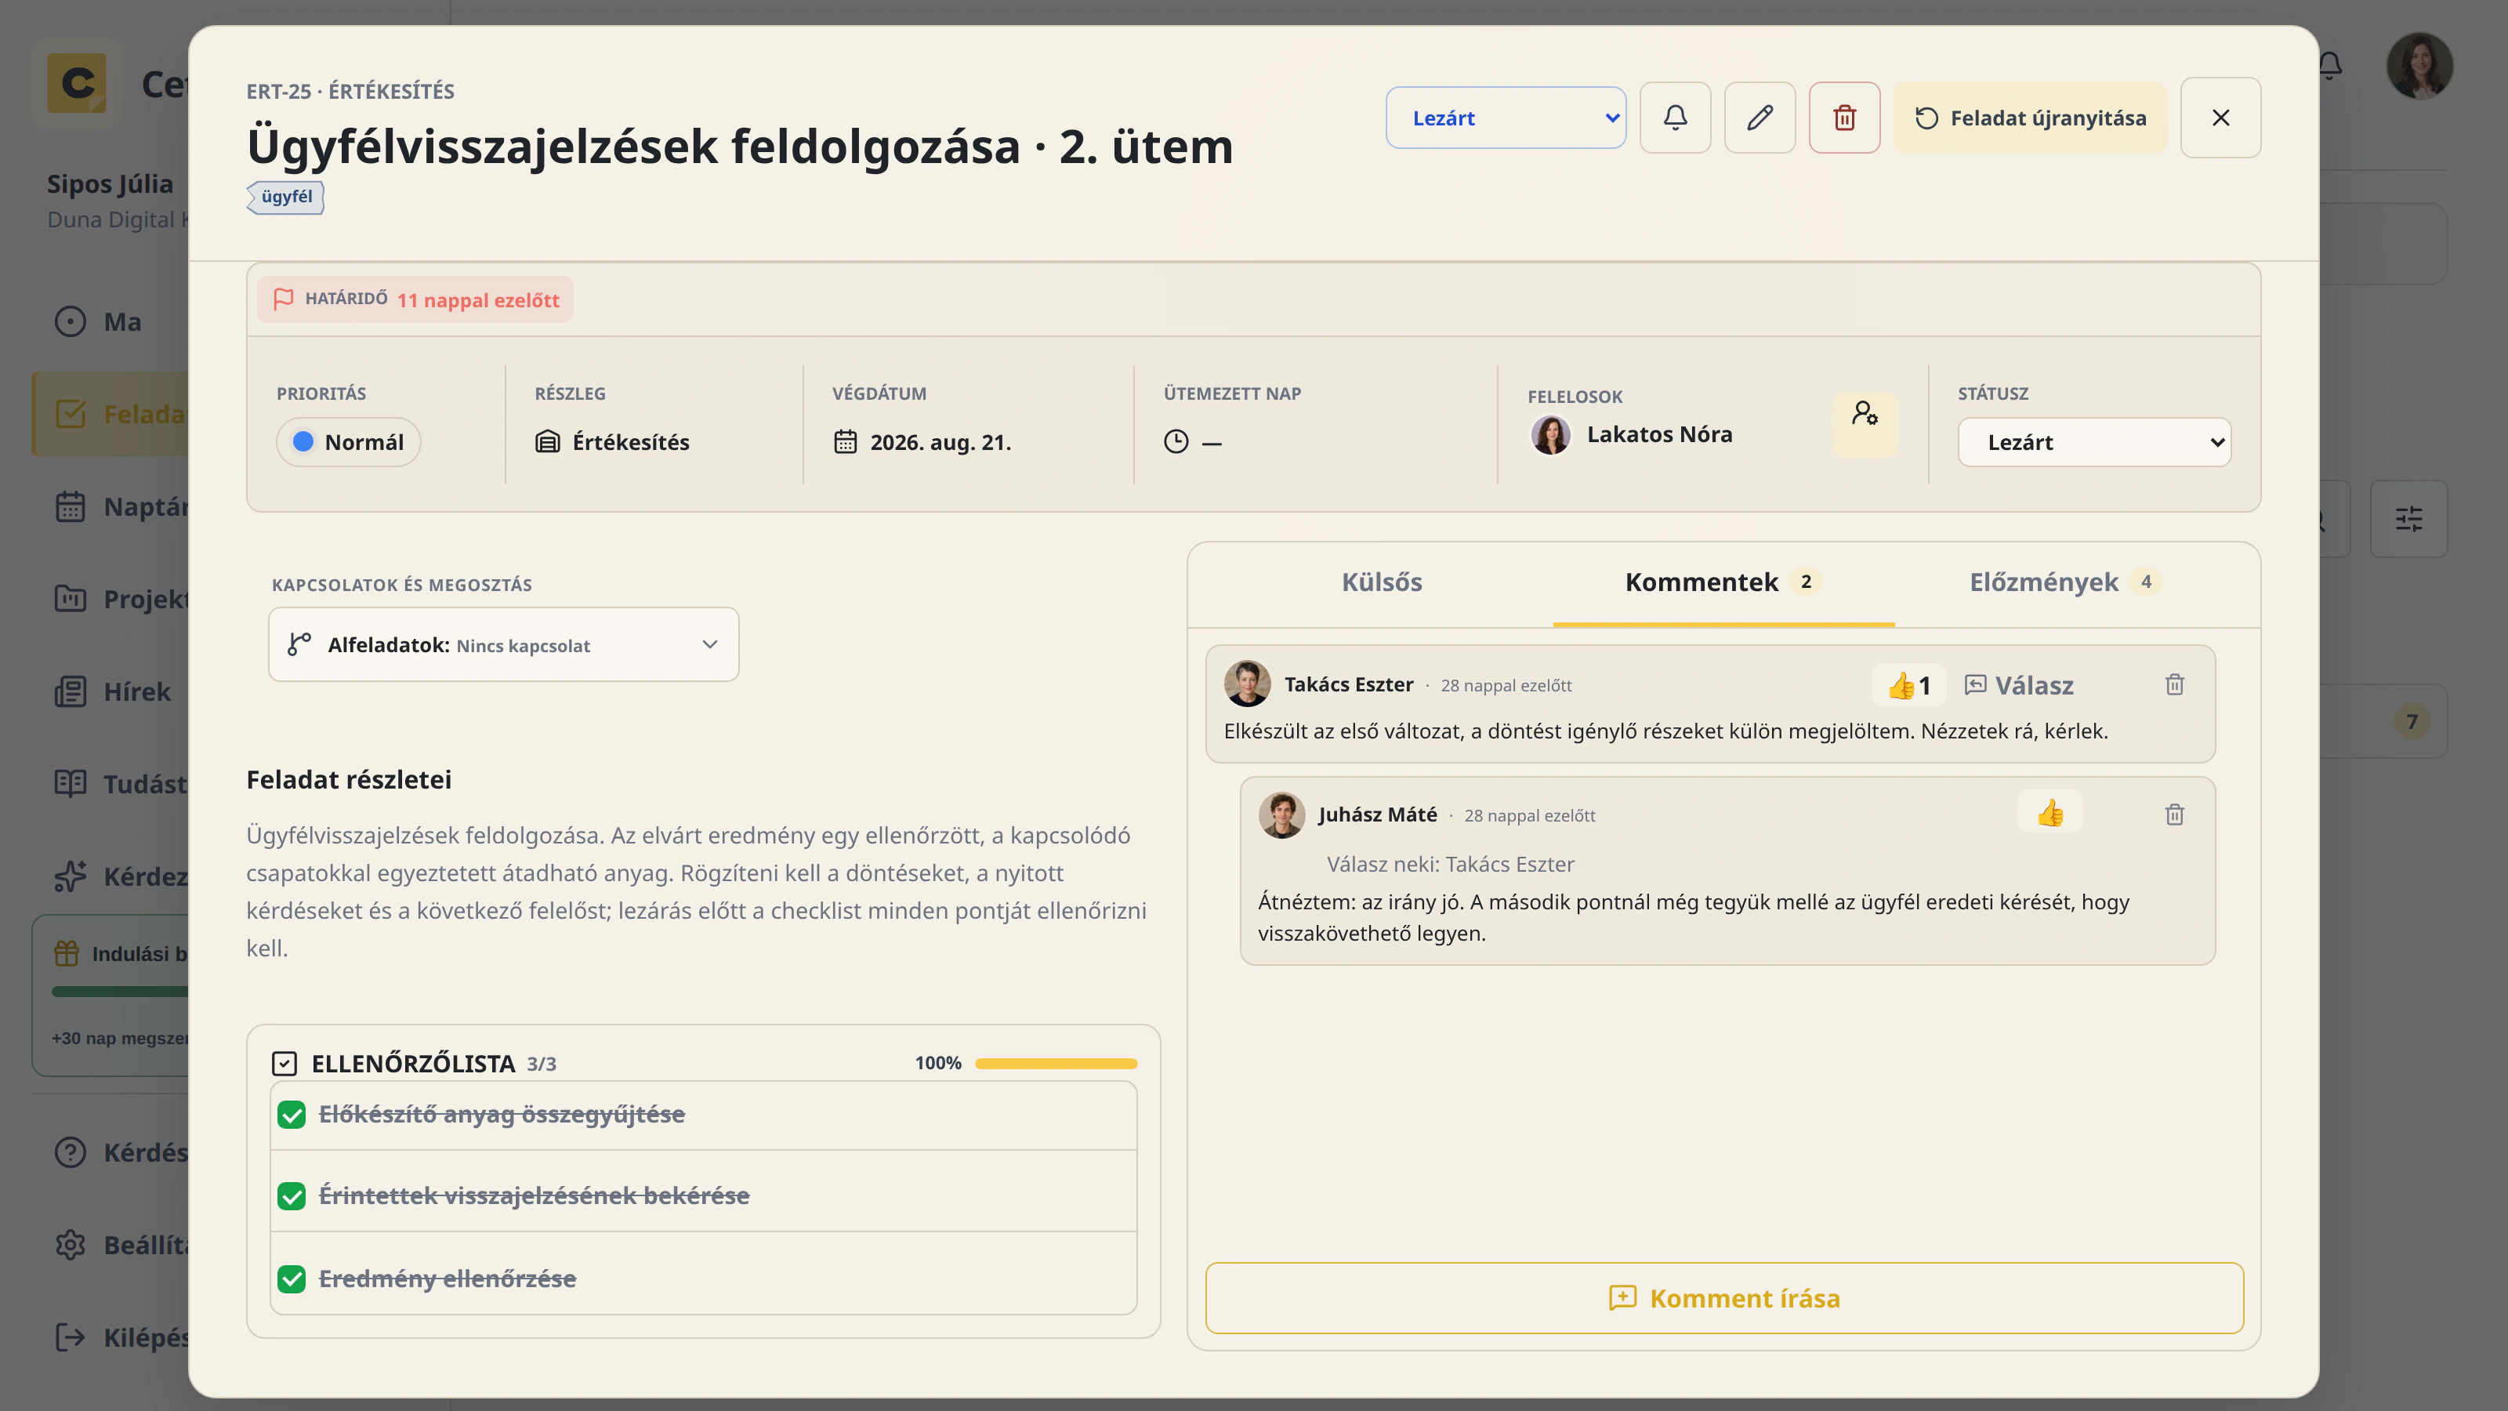This screenshot has width=2508, height=1411.
Task: Open the Lezárt status dropdown in the header
Action: (x=1505, y=118)
